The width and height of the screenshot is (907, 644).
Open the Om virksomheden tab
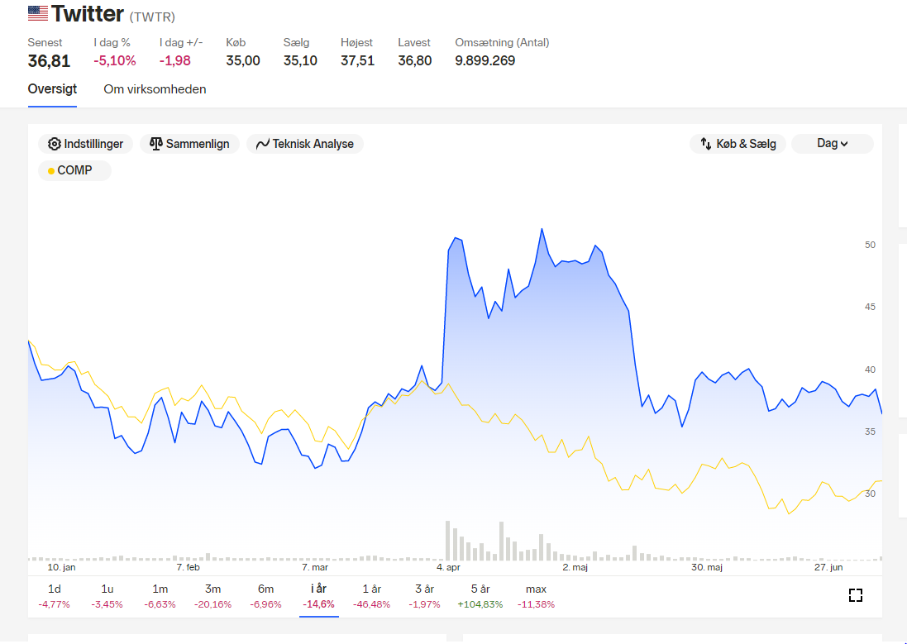(x=155, y=89)
